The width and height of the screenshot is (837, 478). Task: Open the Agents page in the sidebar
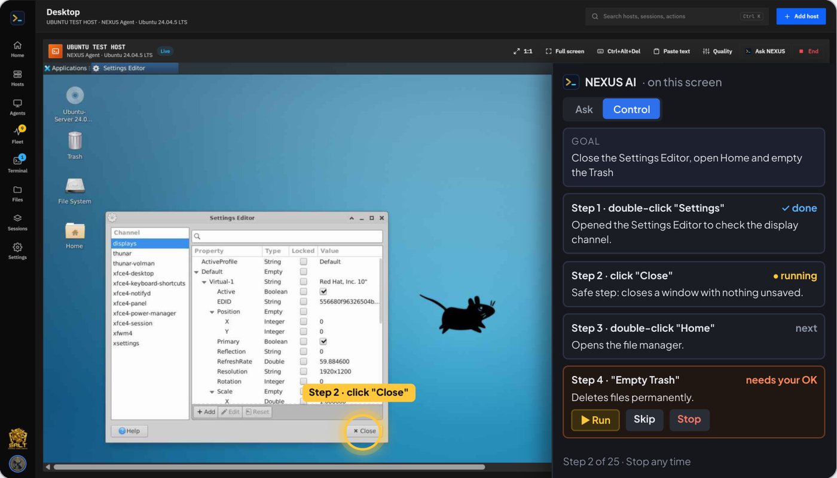17,107
